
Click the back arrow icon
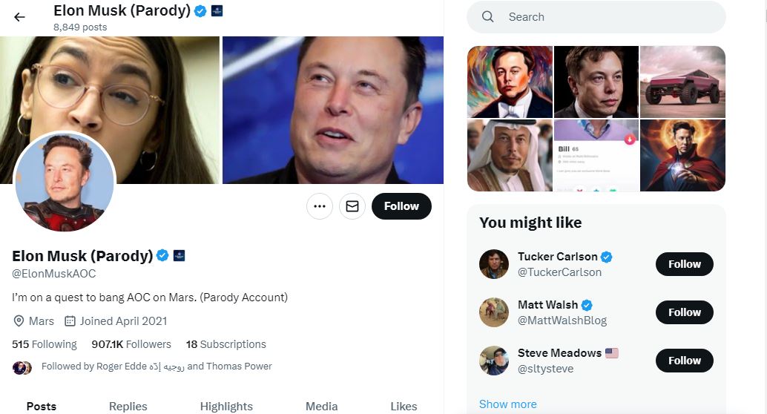(20, 17)
